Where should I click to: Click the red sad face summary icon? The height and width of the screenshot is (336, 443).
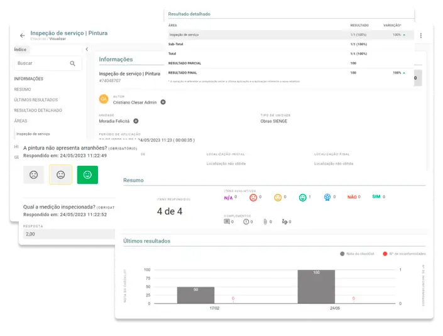point(253,197)
